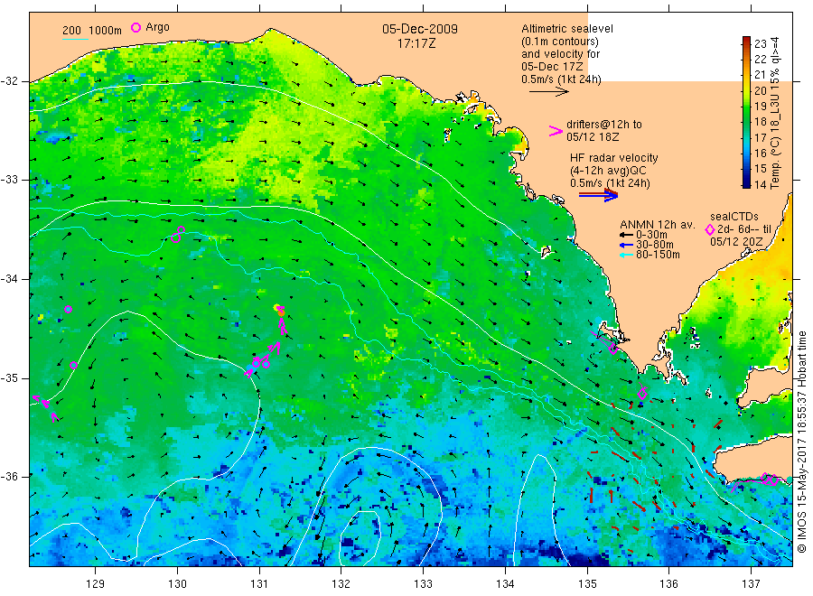Click the orange drifter marker near 131.2E
Viewport: 813px width, 596px height.
pyautogui.click(x=281, y=312)
